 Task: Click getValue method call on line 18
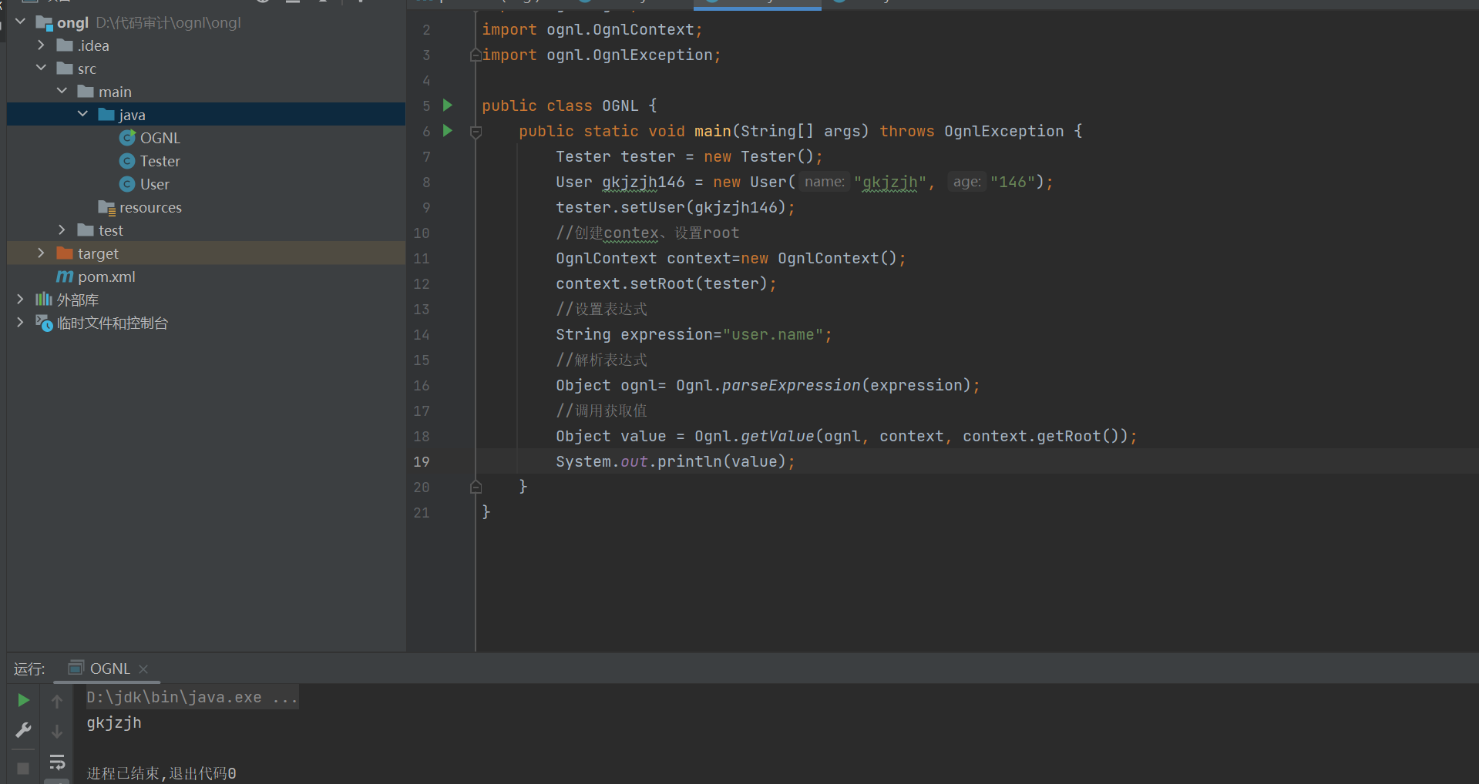[777, 436]
